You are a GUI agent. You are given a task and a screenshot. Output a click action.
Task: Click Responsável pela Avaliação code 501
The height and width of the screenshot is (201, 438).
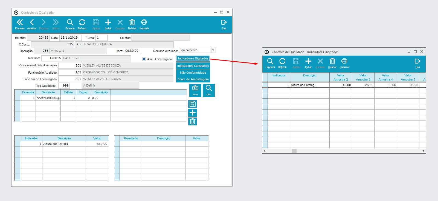click(x=70, y=66)
